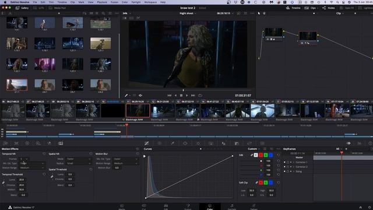373x210 pixels.
Task: Open the RGB Mixer palette icon
Action: pyautogui.click(x=49, y=143)
